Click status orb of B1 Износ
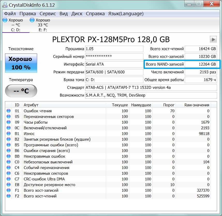The image size is (222, 216). (x=9, y=134)
